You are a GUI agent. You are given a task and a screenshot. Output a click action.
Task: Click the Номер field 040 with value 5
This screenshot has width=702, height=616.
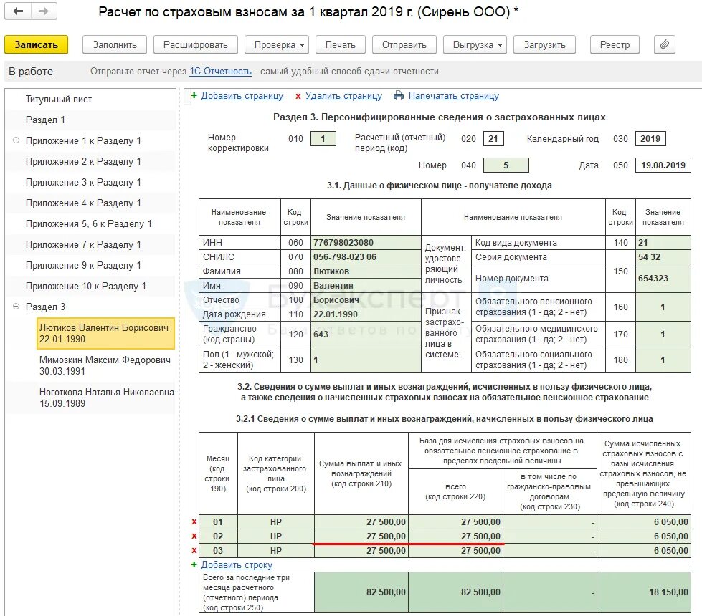pos(506,165)
